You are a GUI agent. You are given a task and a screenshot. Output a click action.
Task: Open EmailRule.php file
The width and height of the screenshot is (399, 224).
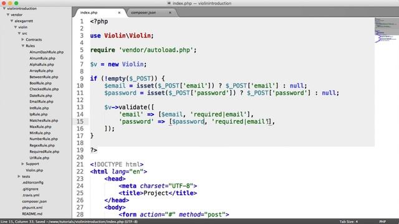pyautogui.click(x=41, y=101)
